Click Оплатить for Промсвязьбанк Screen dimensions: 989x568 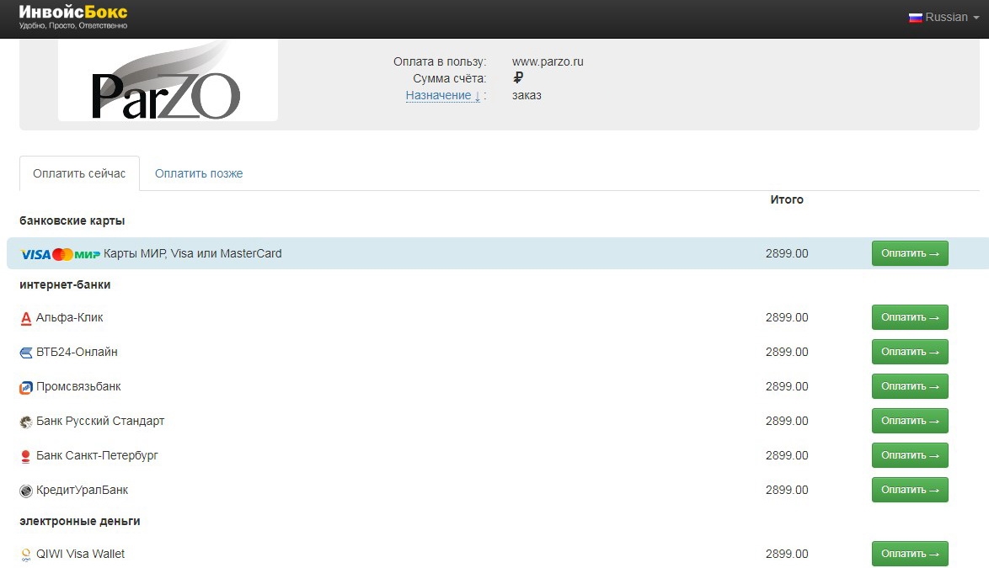[x=910, y=386]
